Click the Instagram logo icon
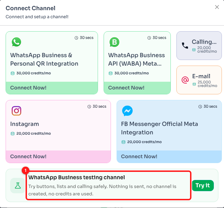224x208 pixels. click(x=16, y=111)
